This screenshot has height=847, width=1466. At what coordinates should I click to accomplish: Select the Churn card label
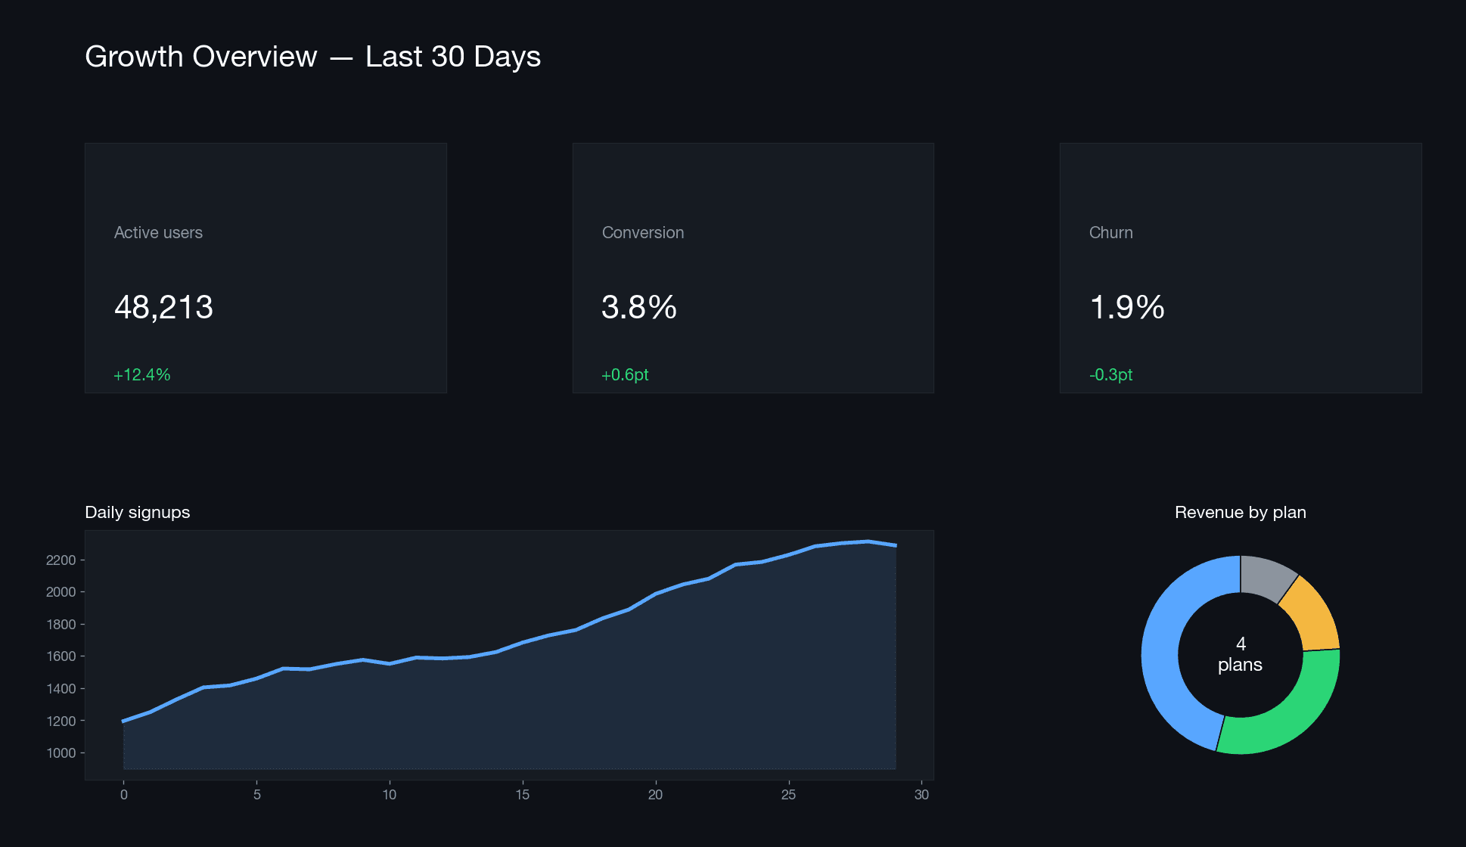pos(1110,233)
